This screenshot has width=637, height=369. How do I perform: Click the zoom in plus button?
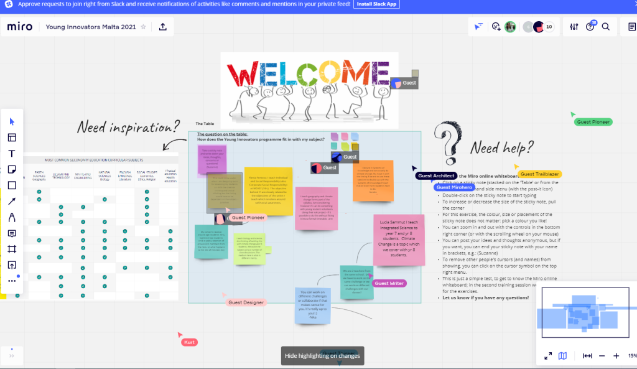tap(616, 356)
